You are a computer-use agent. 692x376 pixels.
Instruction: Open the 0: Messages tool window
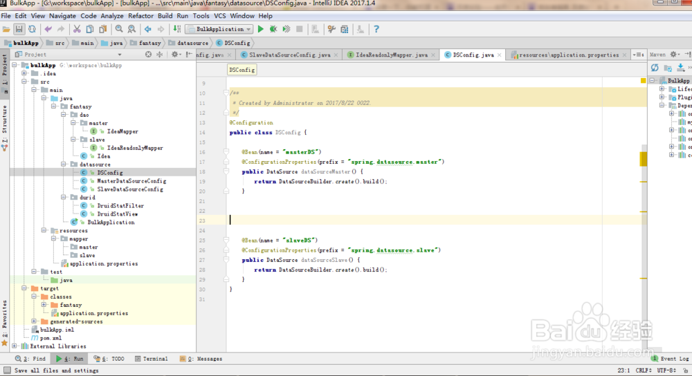coord(201,359)
